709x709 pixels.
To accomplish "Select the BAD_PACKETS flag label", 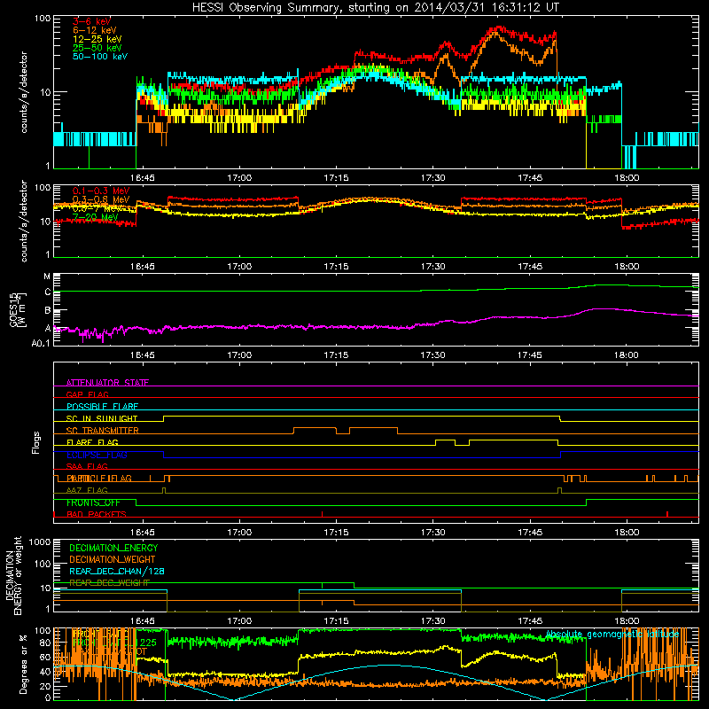I will (x=97, y=514).
